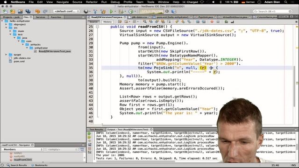Collapse the src folder
Screen dimensions: 299x168
[x=6, y=28]
